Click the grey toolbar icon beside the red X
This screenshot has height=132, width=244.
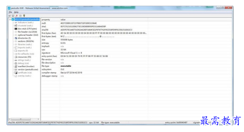[x=21, y=16]
